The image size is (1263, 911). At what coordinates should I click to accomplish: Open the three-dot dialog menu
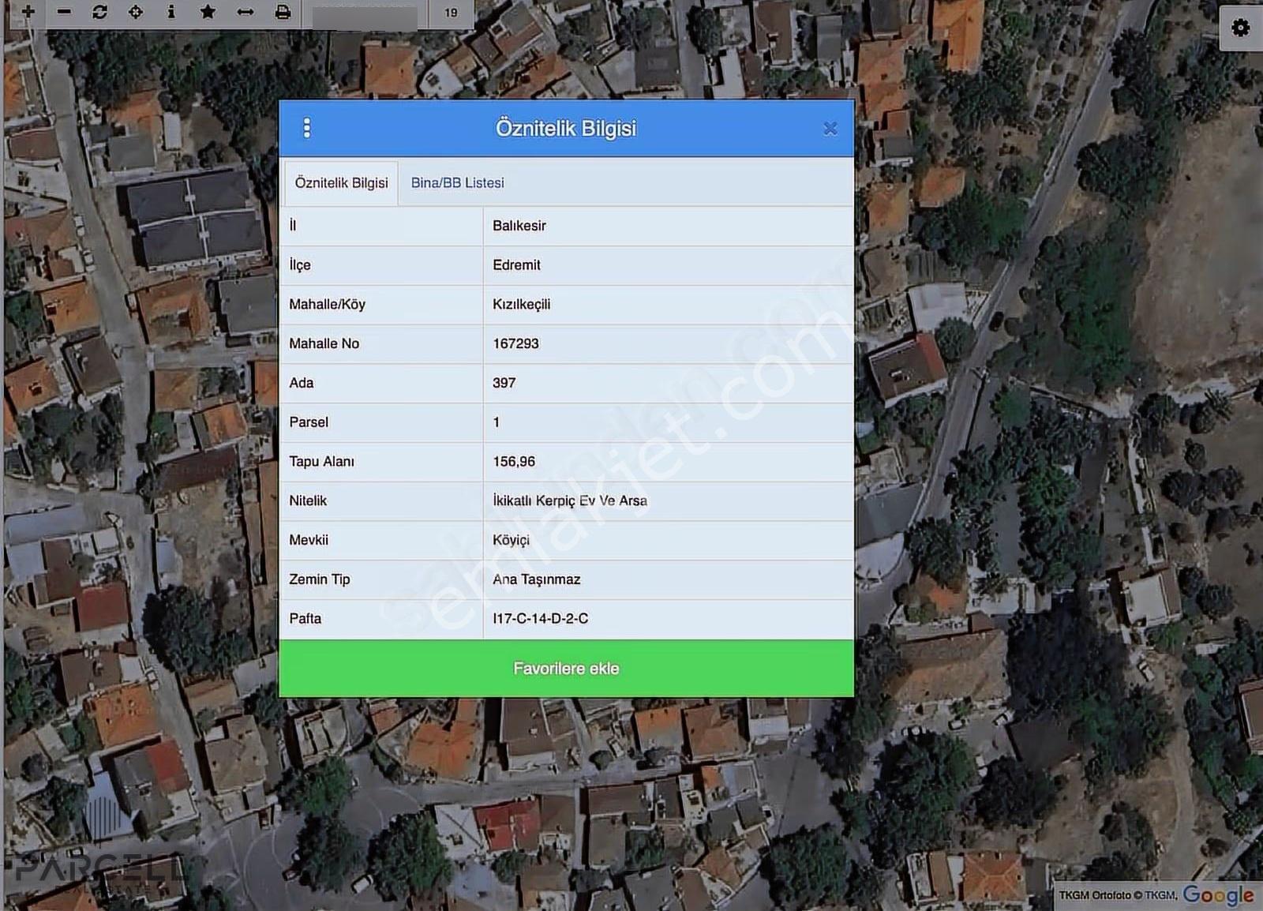[x=307, y=128]
